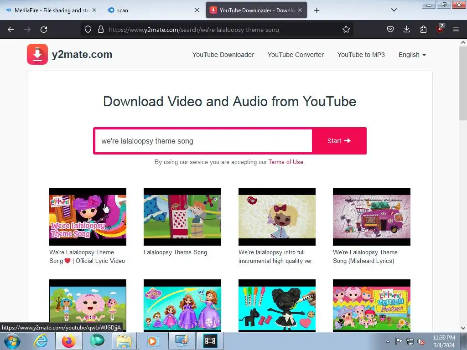467x350 pixels.
Task: Click the padlock site security icon
Action: click(x=101, y=30)
